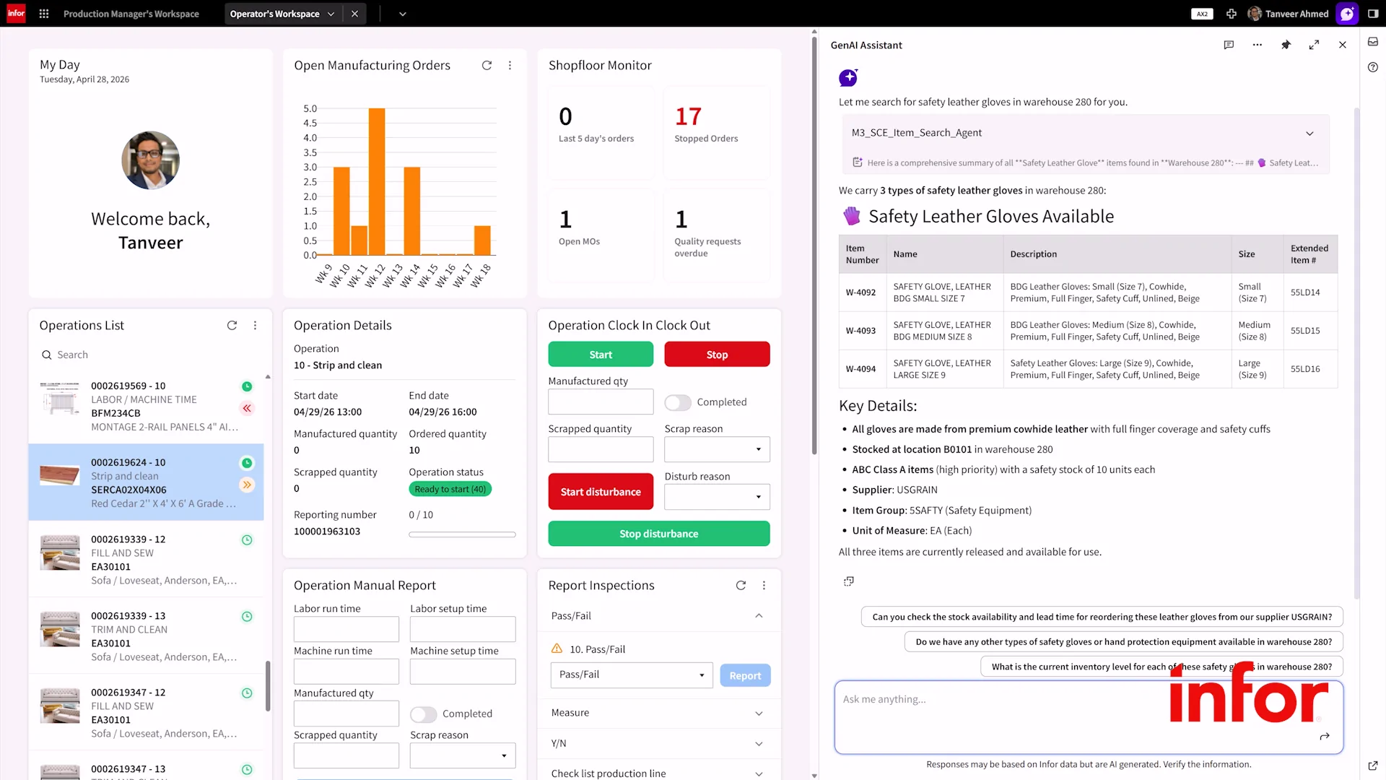
Task: Open the Scrap reason dropdown in Clock In
Action: [x=717, y=449]
